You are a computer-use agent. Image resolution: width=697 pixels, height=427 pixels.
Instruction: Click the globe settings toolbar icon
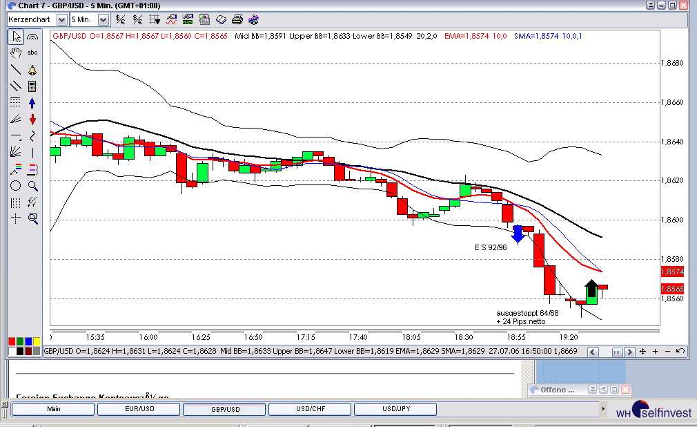click(x=254, y=19)
